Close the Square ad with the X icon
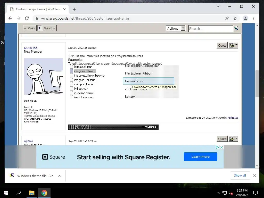This screenshot has width=264, height=198. 221,147
